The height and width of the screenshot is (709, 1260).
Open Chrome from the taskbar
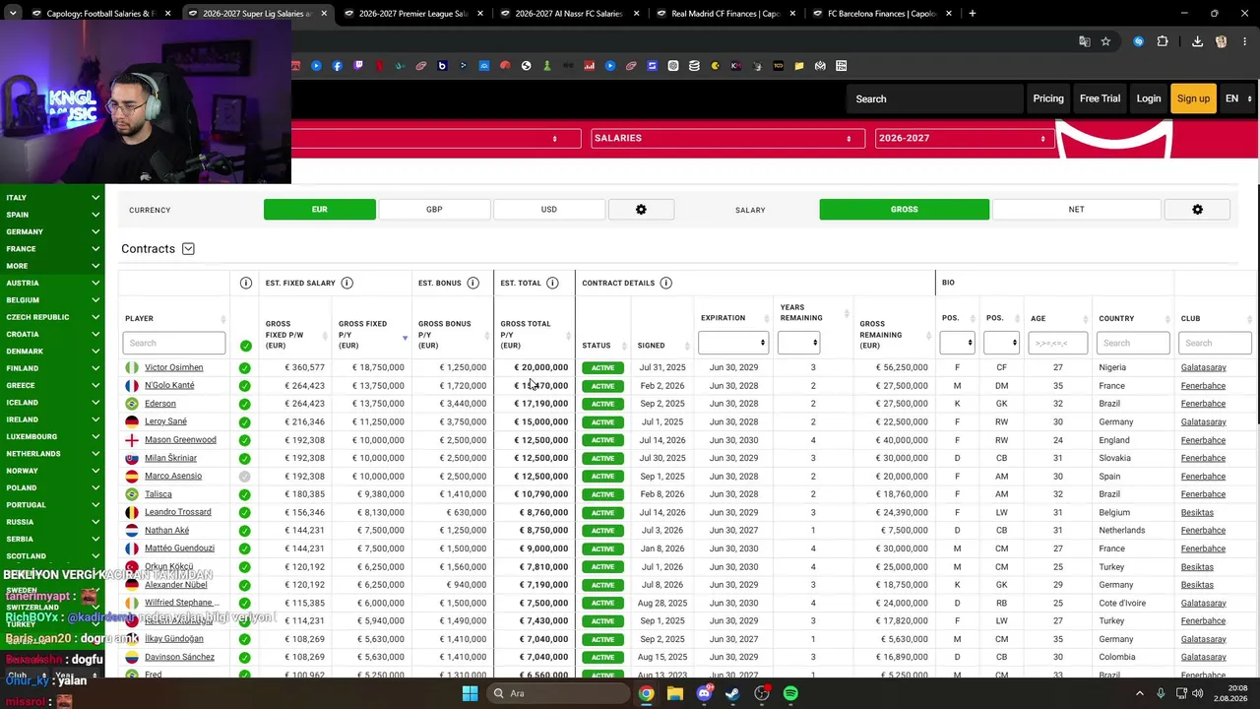click(646, 693)
